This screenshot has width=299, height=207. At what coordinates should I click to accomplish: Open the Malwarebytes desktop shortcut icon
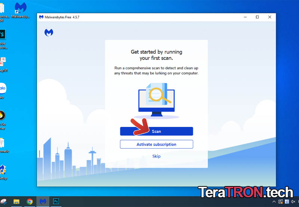(x=21, y=10)
